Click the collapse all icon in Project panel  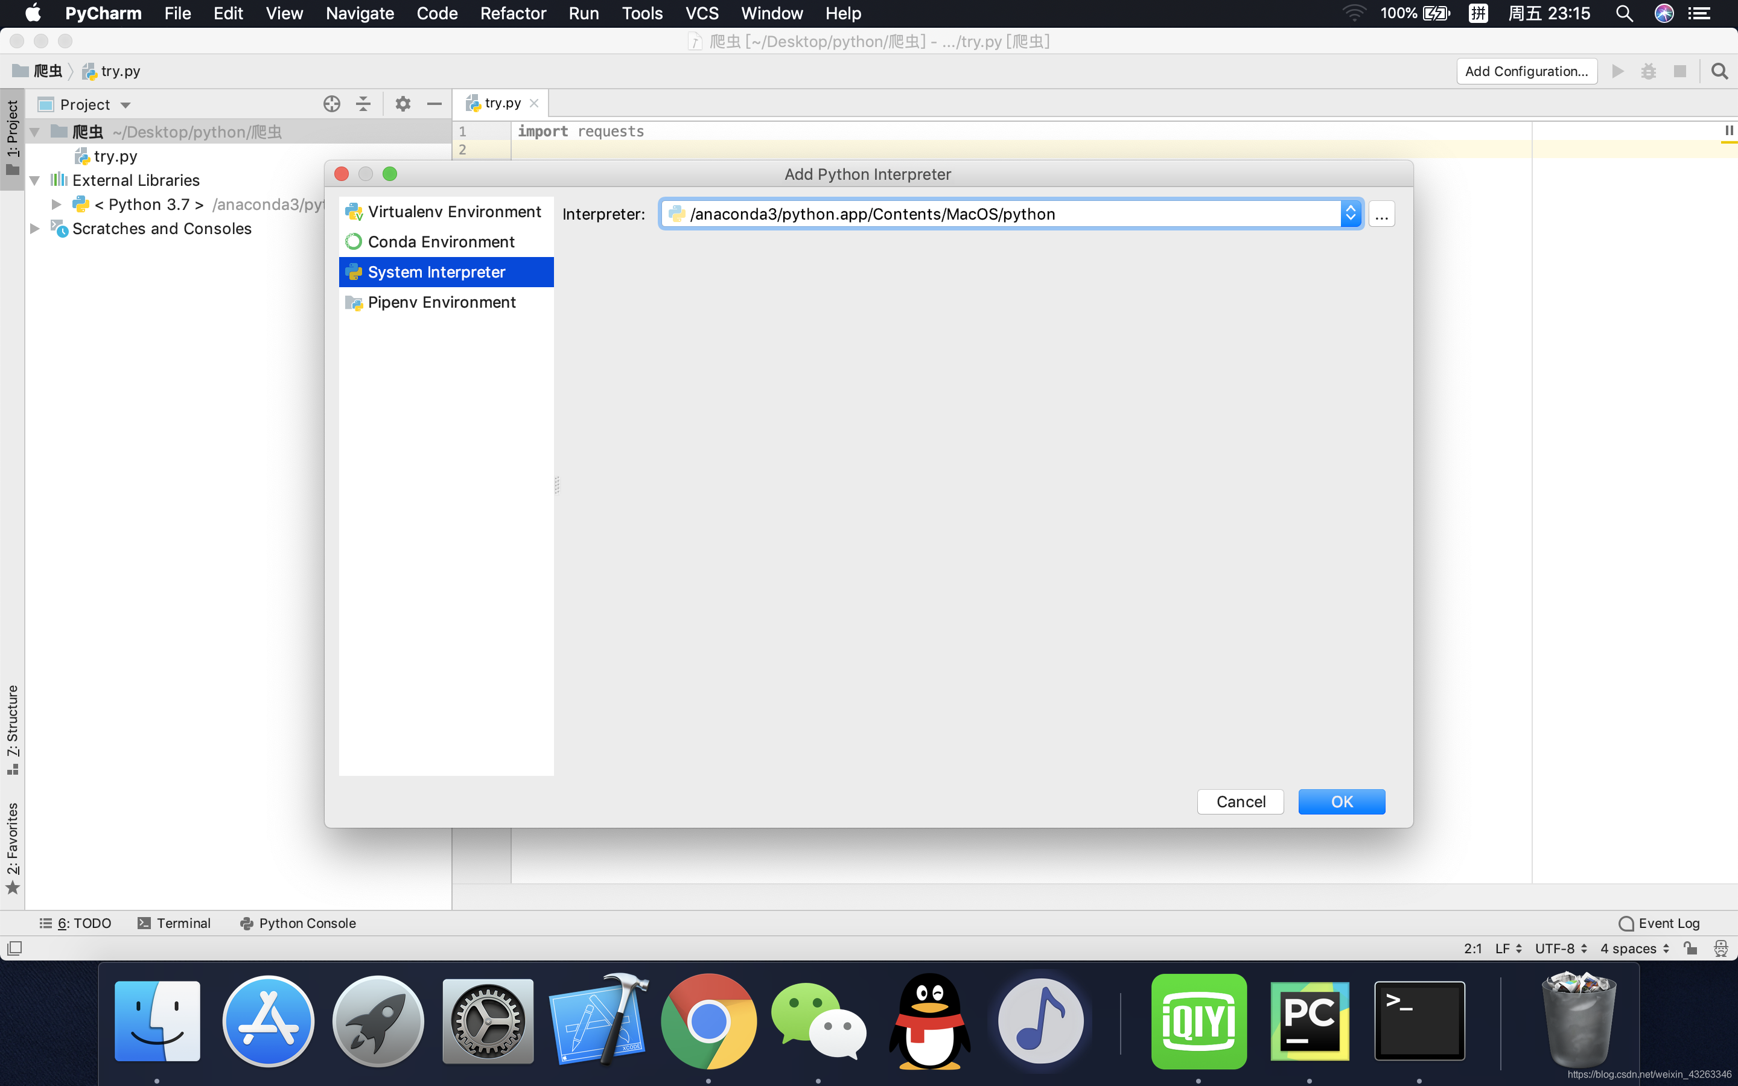point(363,104)
